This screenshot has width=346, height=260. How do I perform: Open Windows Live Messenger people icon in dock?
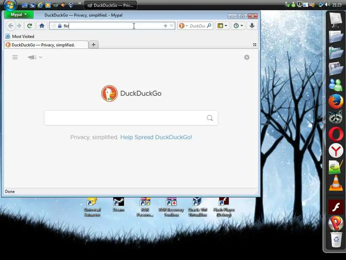(x=336, y=85)
